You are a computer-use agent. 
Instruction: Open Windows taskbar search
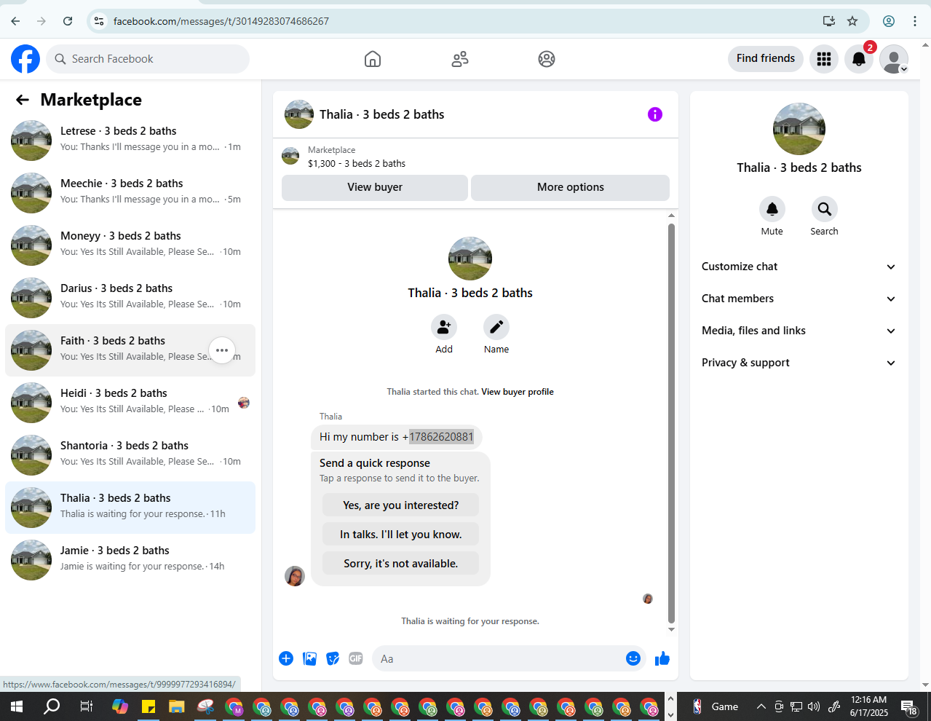tap(52, 706)
